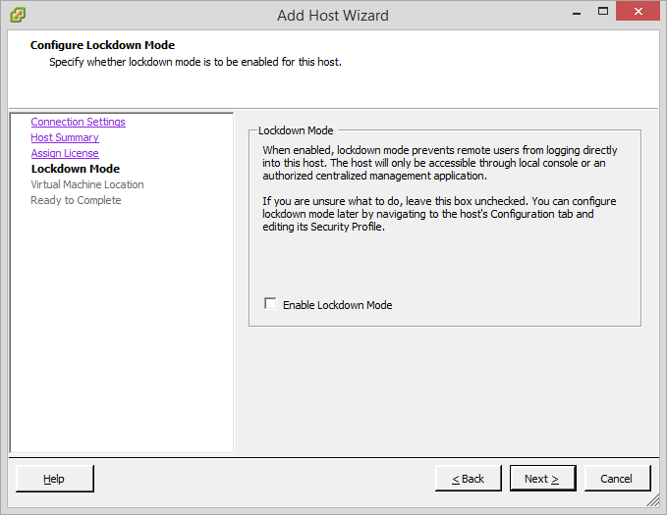The height and width of the screenshot is (515, 667).
Task: Click the 'Add Host Wizard' title bar text
Action: tap(333, 15)
